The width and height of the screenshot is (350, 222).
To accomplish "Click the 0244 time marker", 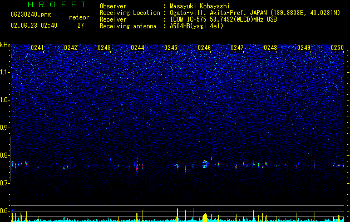I will (x=137, y=48).
